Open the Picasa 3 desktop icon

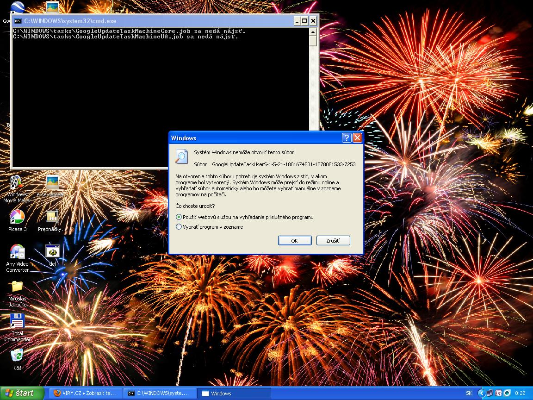pos(17,217)
